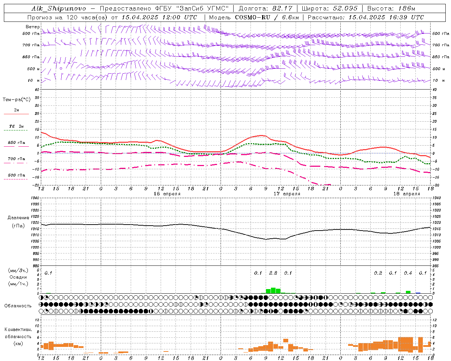This screenshot has height=361, width=451.
Task: Click the tallest green precipitation bar
Action: pyautogui.click(x=273, y=290)
